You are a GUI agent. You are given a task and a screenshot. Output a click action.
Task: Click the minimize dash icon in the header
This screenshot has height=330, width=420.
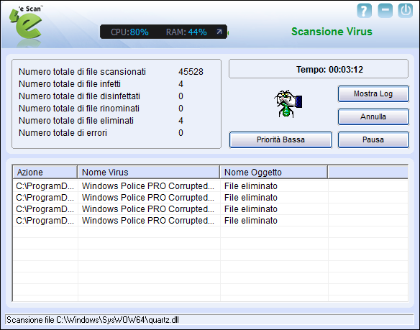tap(385, 11)
